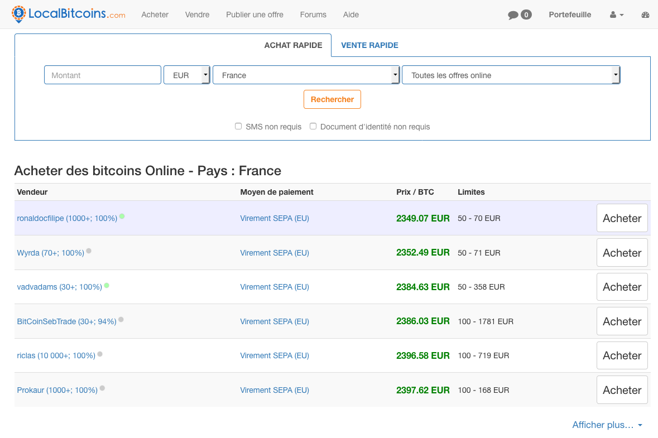Click Virement SEPA (EU) in BitCoinSebTrade row

pyautogui.click(x=275, y=321)
